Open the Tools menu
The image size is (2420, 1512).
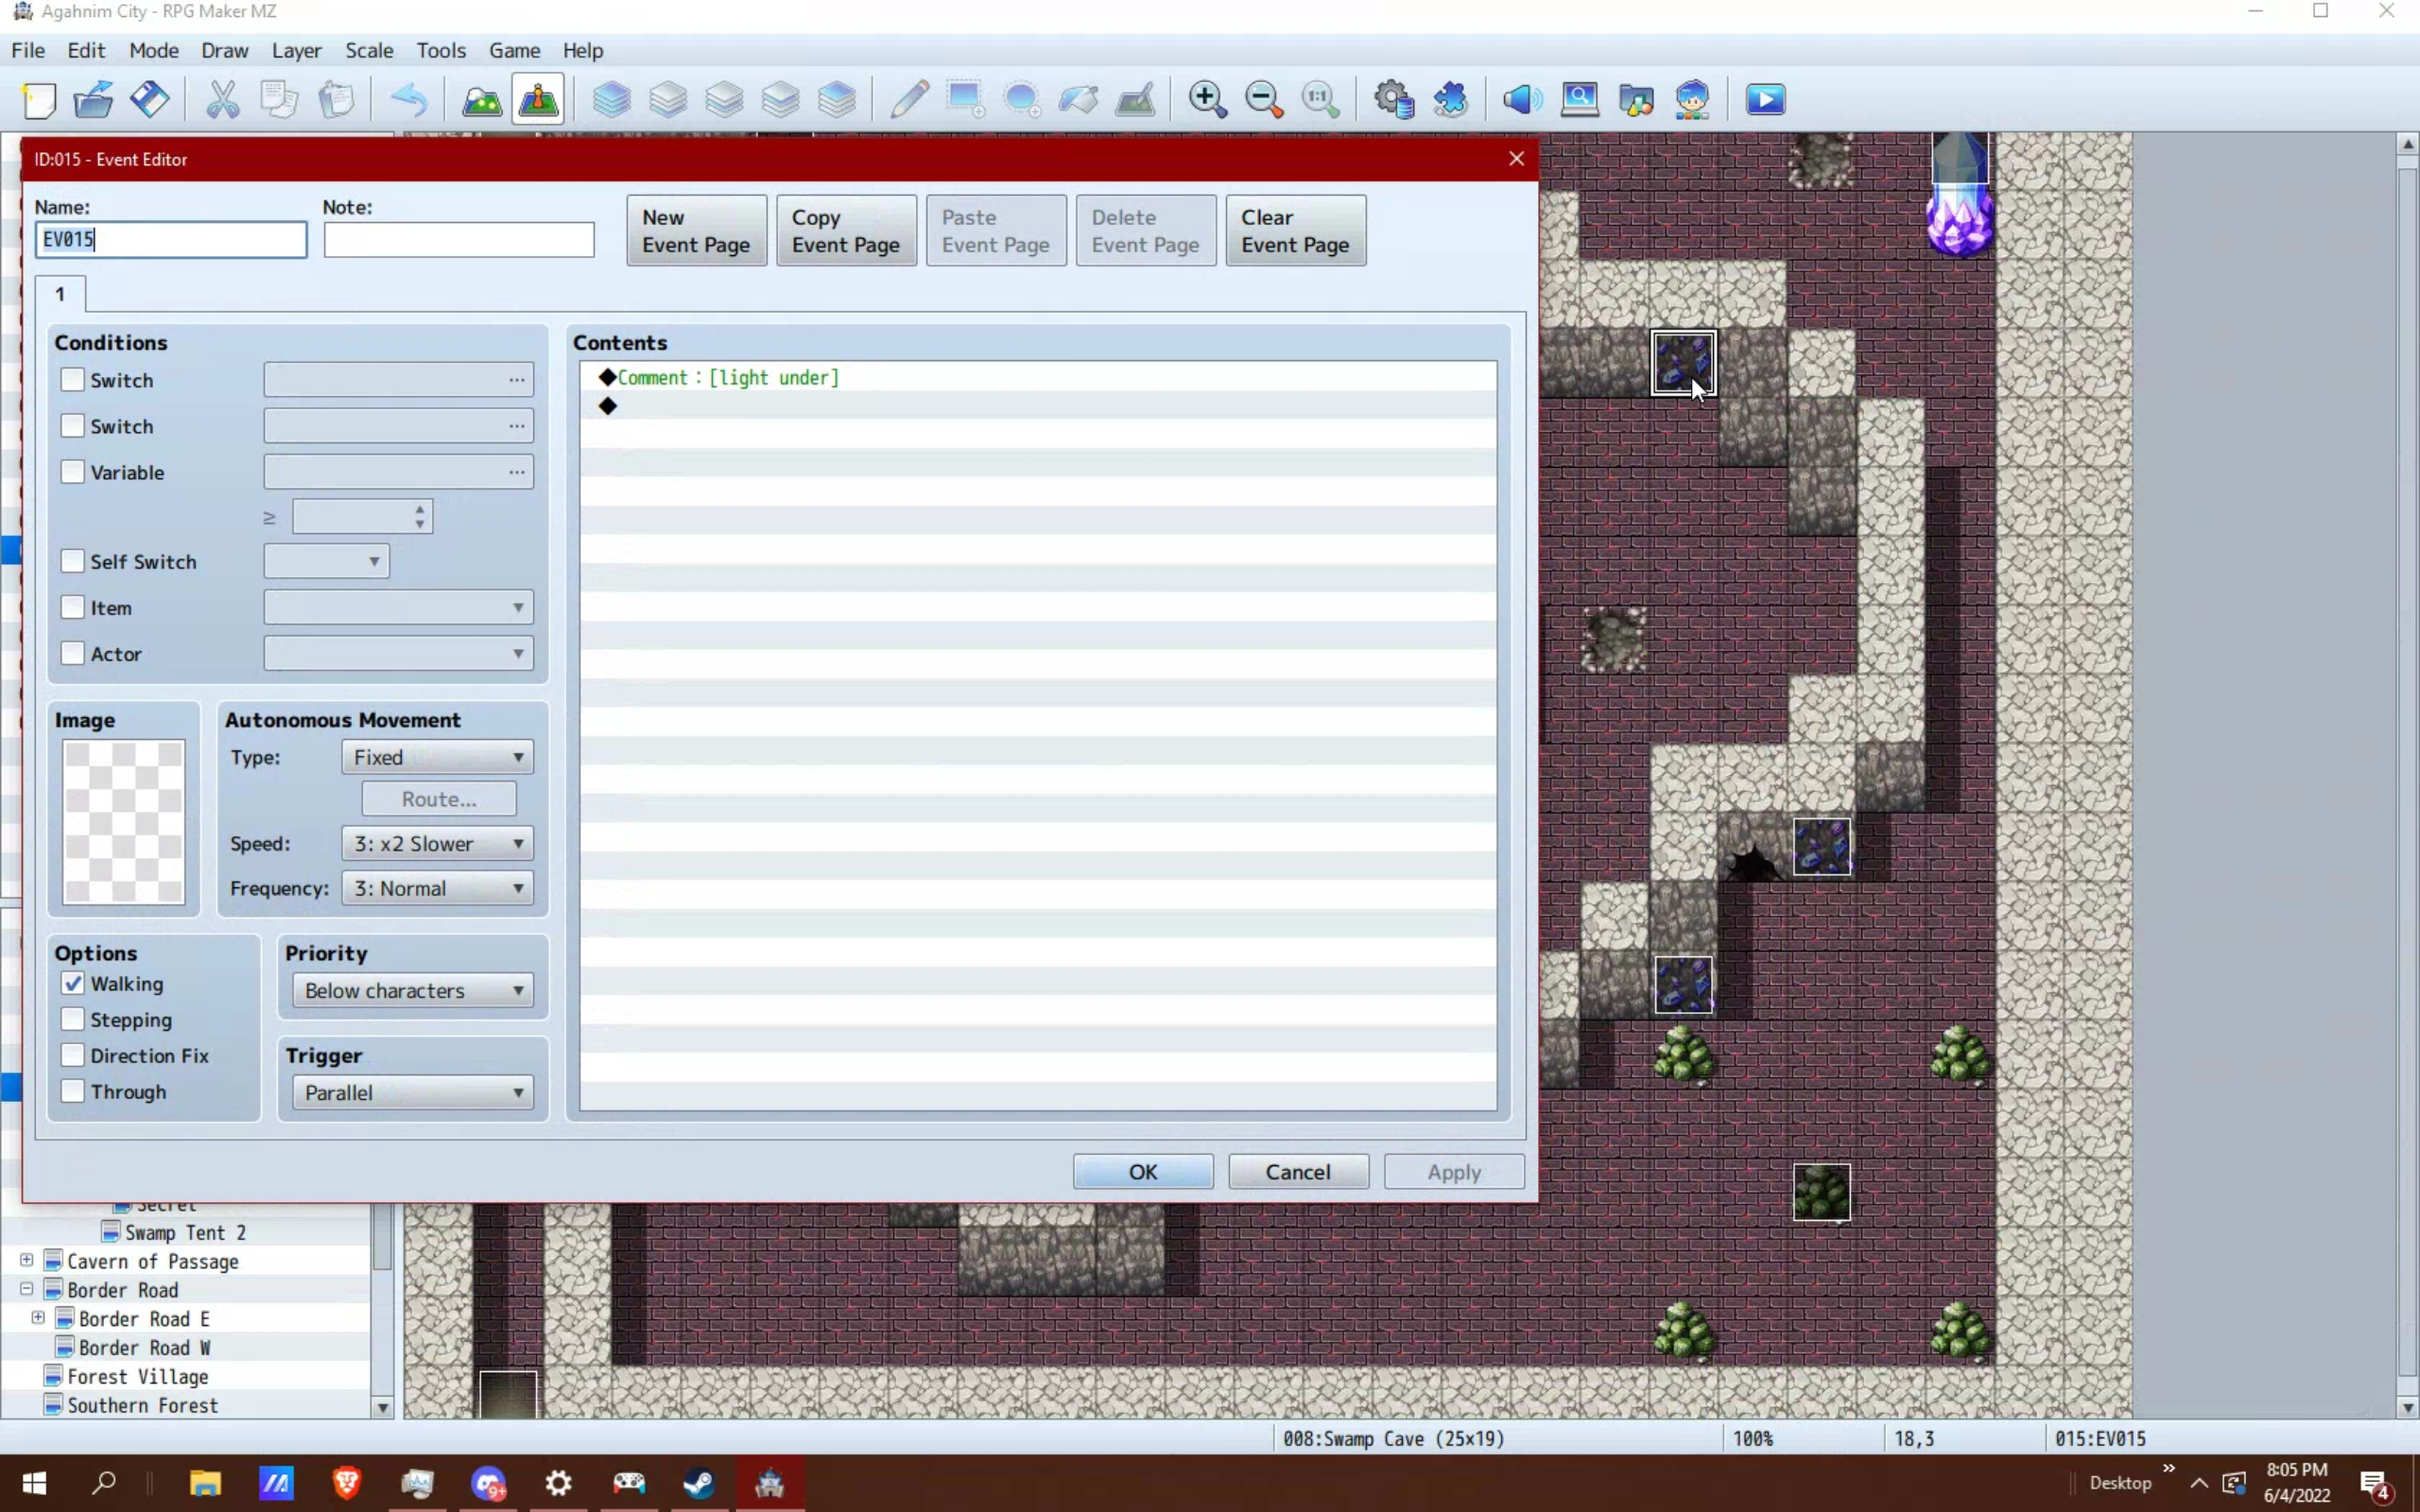point(441,50)
